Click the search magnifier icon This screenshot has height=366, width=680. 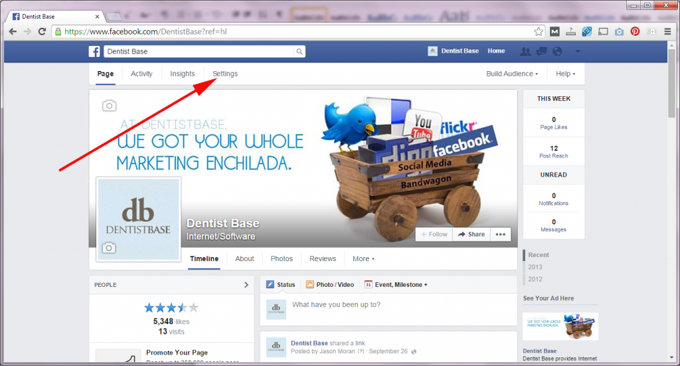pyautogui.click(x=299, y=51)
